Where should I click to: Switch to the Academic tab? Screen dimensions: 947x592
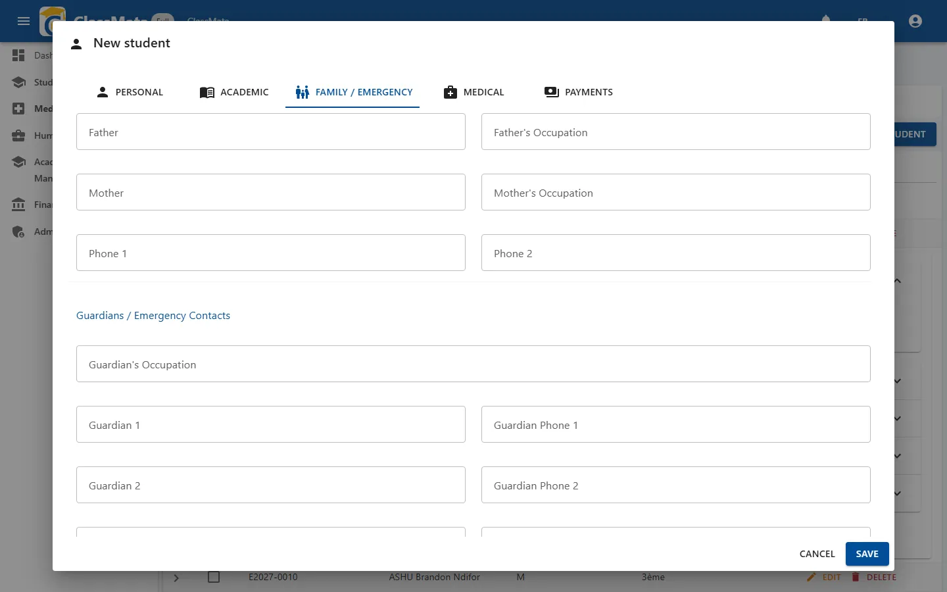[234, 92]
